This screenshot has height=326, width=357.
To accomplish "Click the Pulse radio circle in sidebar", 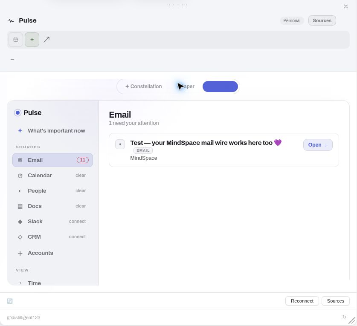I will pos(17,113).
